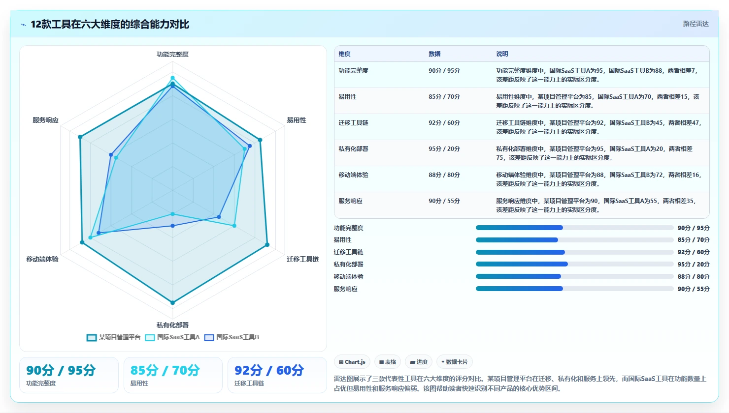Click the 进度 chip
Image resolution: width=729 pixels, height=413 pixels.
coord(419,362)
